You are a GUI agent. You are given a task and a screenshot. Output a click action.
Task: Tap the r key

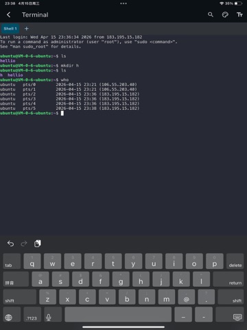coord(93,261)
